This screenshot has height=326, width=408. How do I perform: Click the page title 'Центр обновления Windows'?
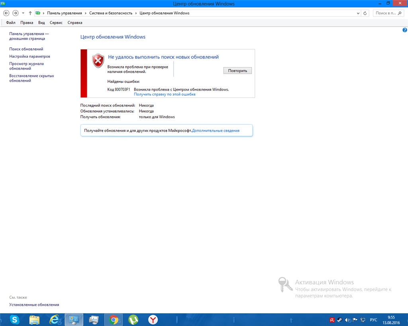point(113,37)
